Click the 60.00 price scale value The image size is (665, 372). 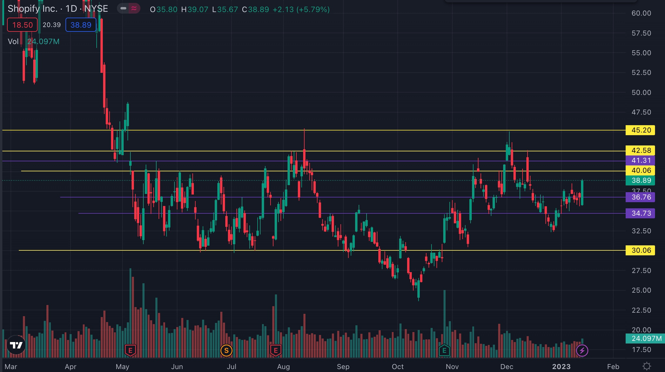click(641, 13)
